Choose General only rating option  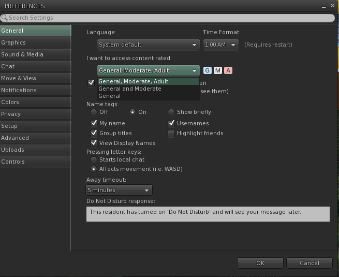point(110,96)
